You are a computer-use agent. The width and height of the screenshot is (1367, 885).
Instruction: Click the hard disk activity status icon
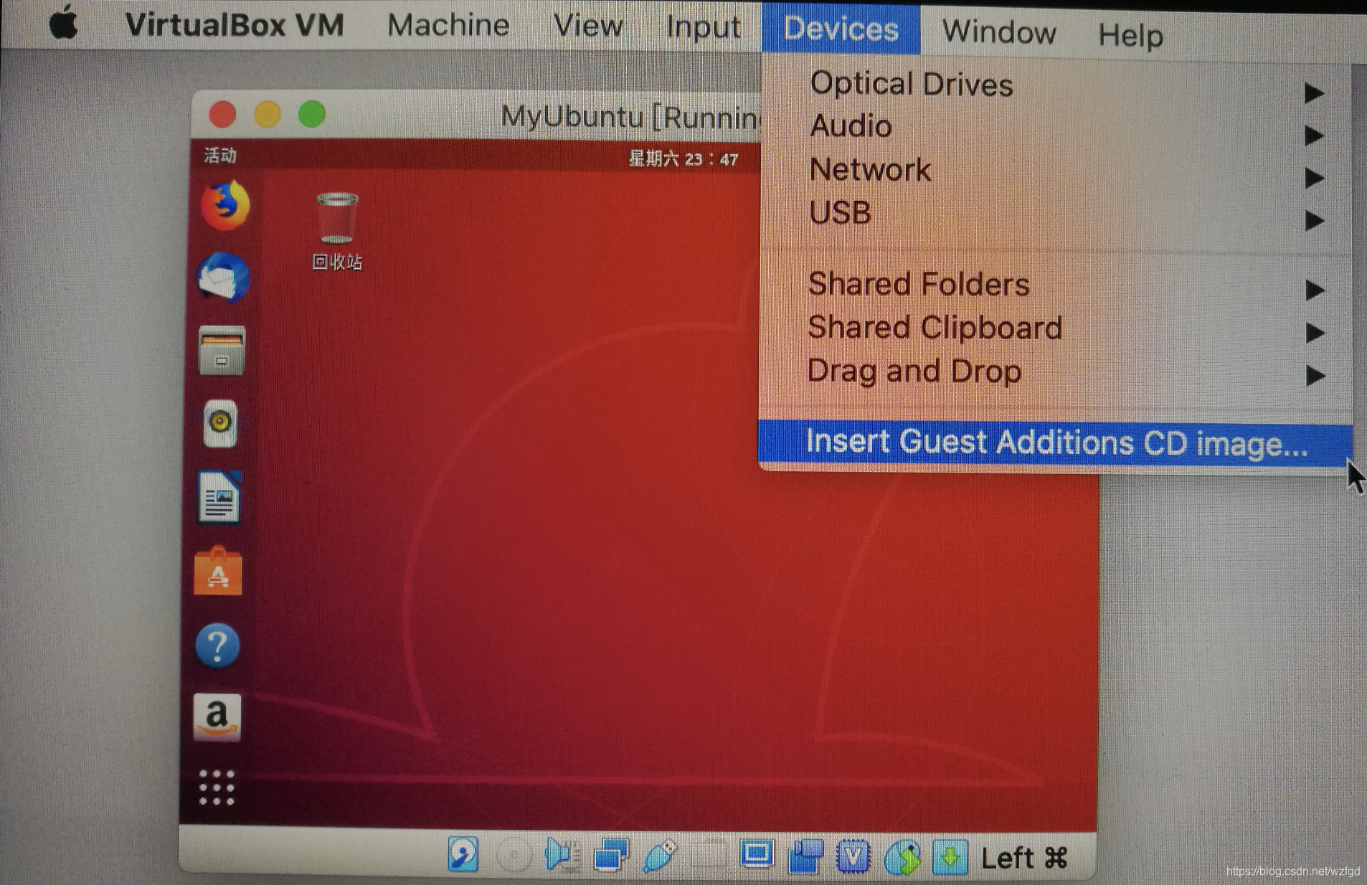[463, 854]
